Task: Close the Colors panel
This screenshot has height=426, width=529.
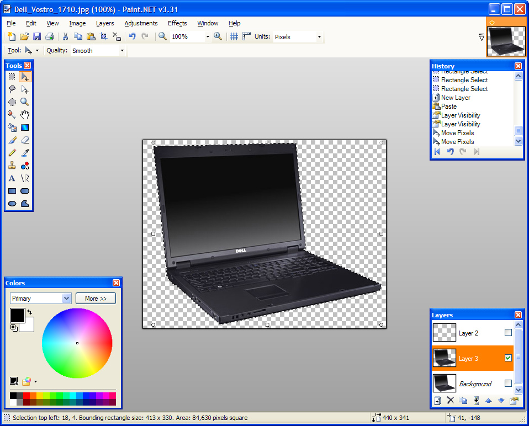Action: 116,283
